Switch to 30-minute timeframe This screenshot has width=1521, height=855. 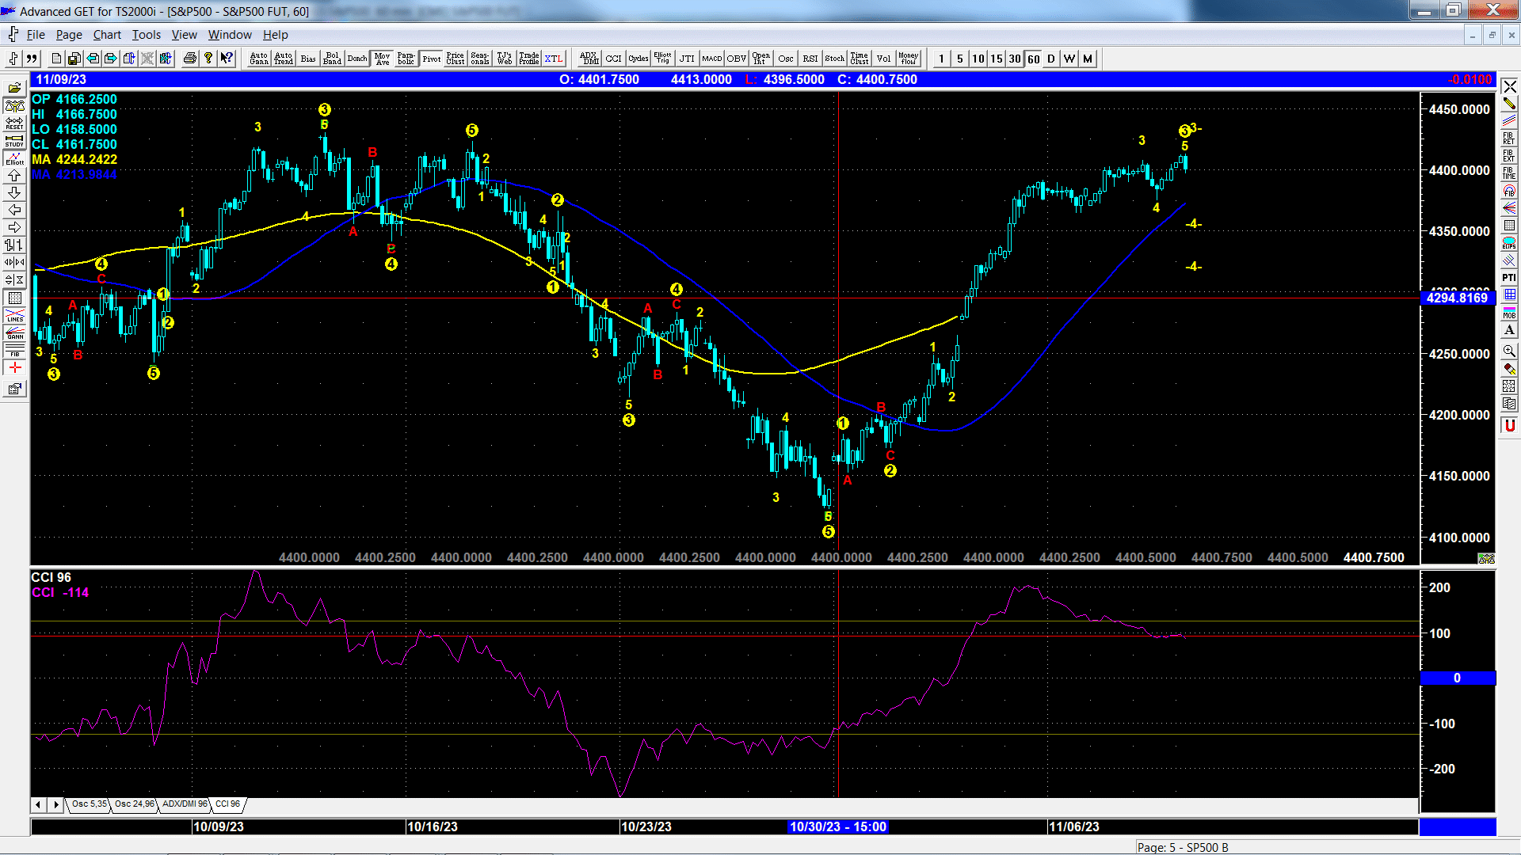pos(1014,59)
